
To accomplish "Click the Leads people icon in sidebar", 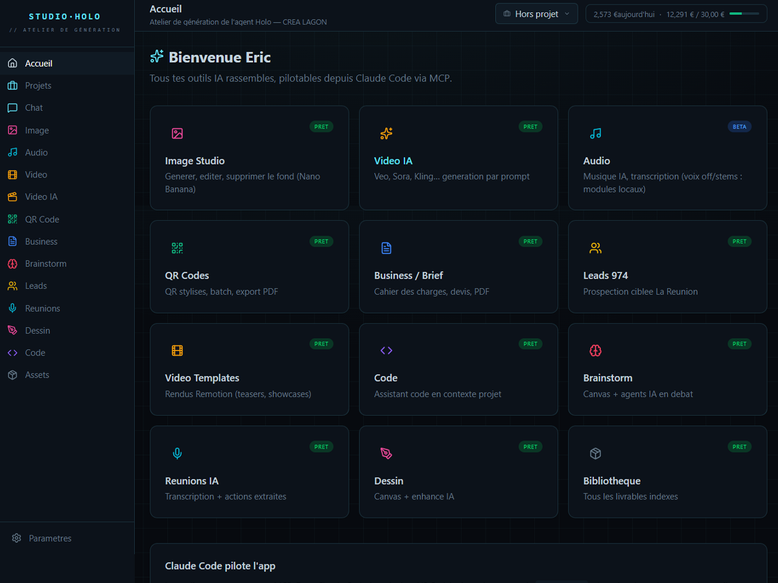I will coord(12,286).
